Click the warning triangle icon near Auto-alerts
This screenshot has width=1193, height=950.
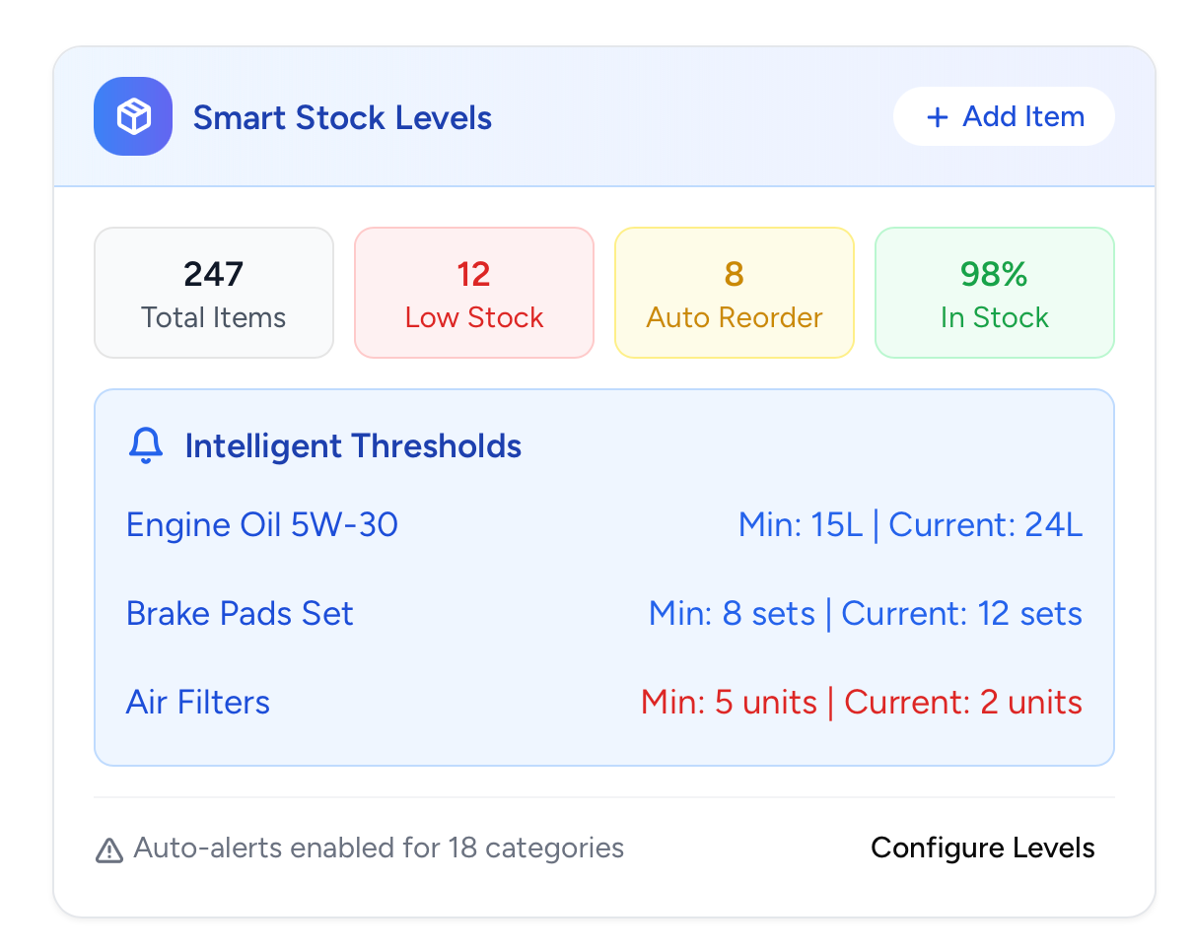(x=108, y=849)
